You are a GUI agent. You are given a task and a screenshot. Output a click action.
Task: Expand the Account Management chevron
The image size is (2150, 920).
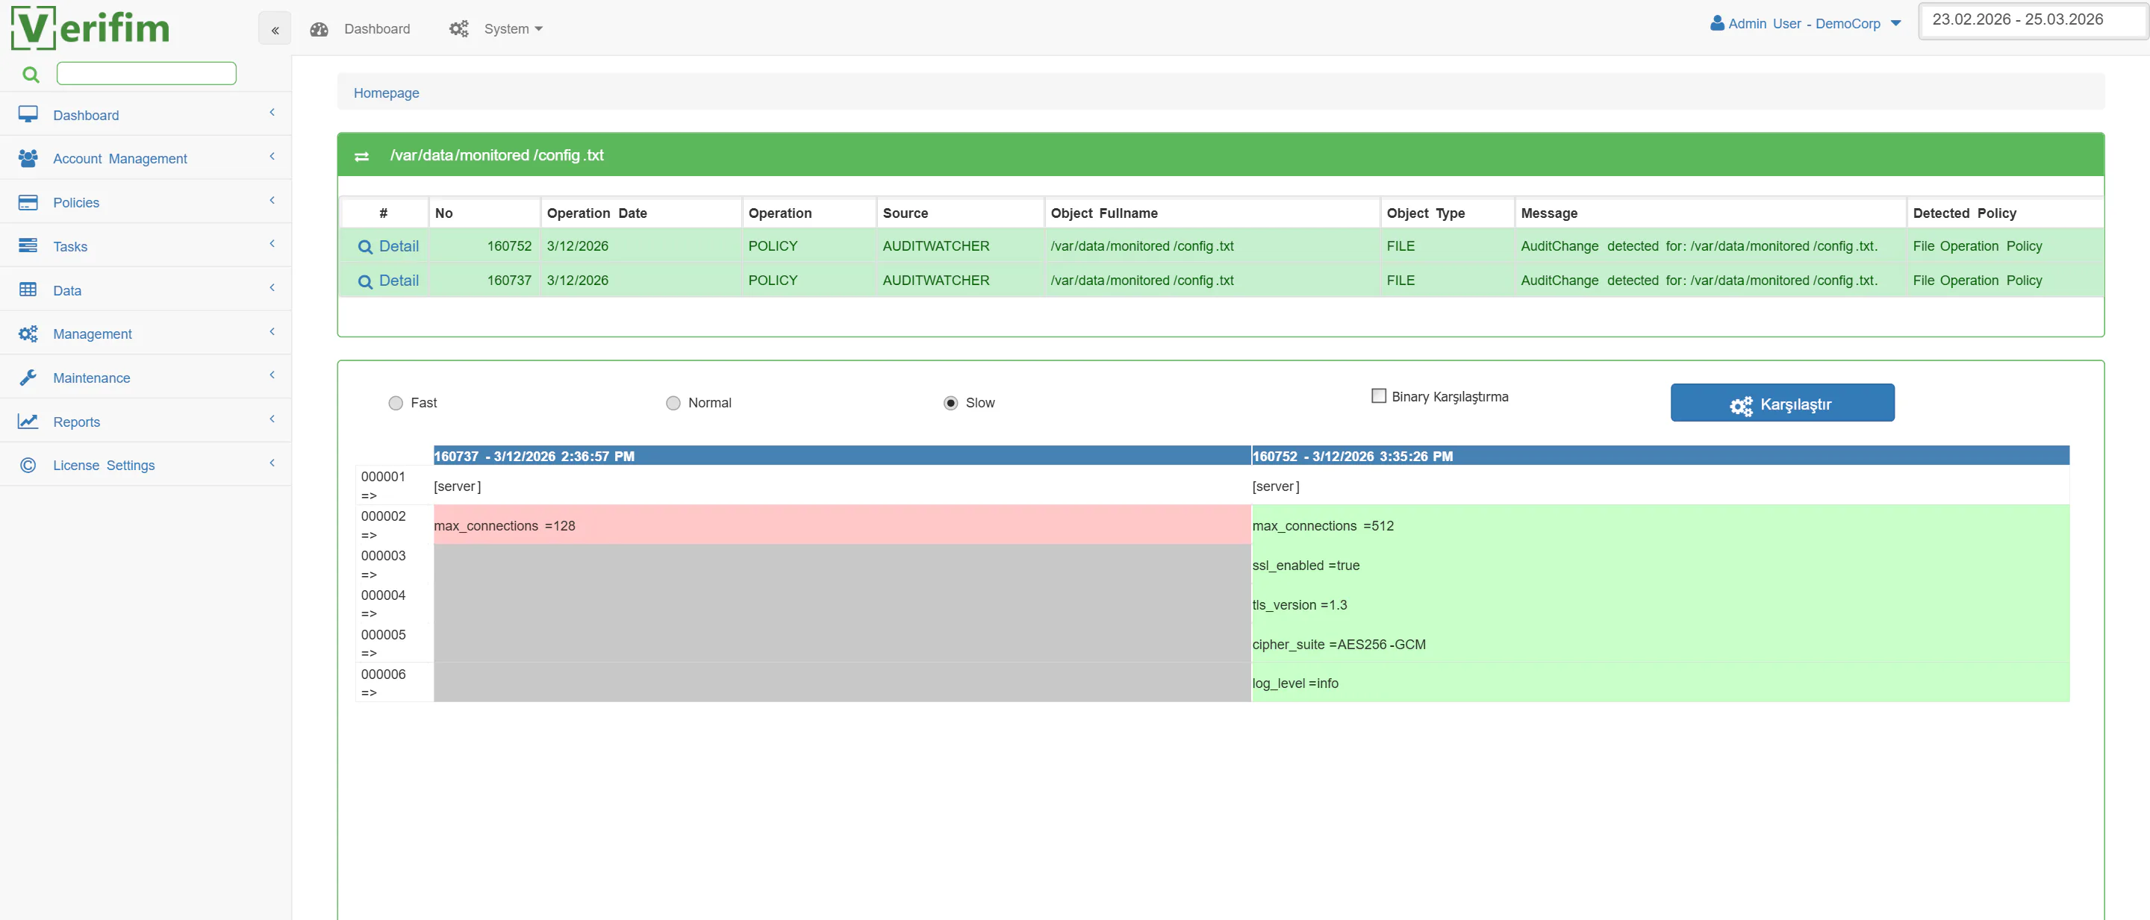point(272,156)
